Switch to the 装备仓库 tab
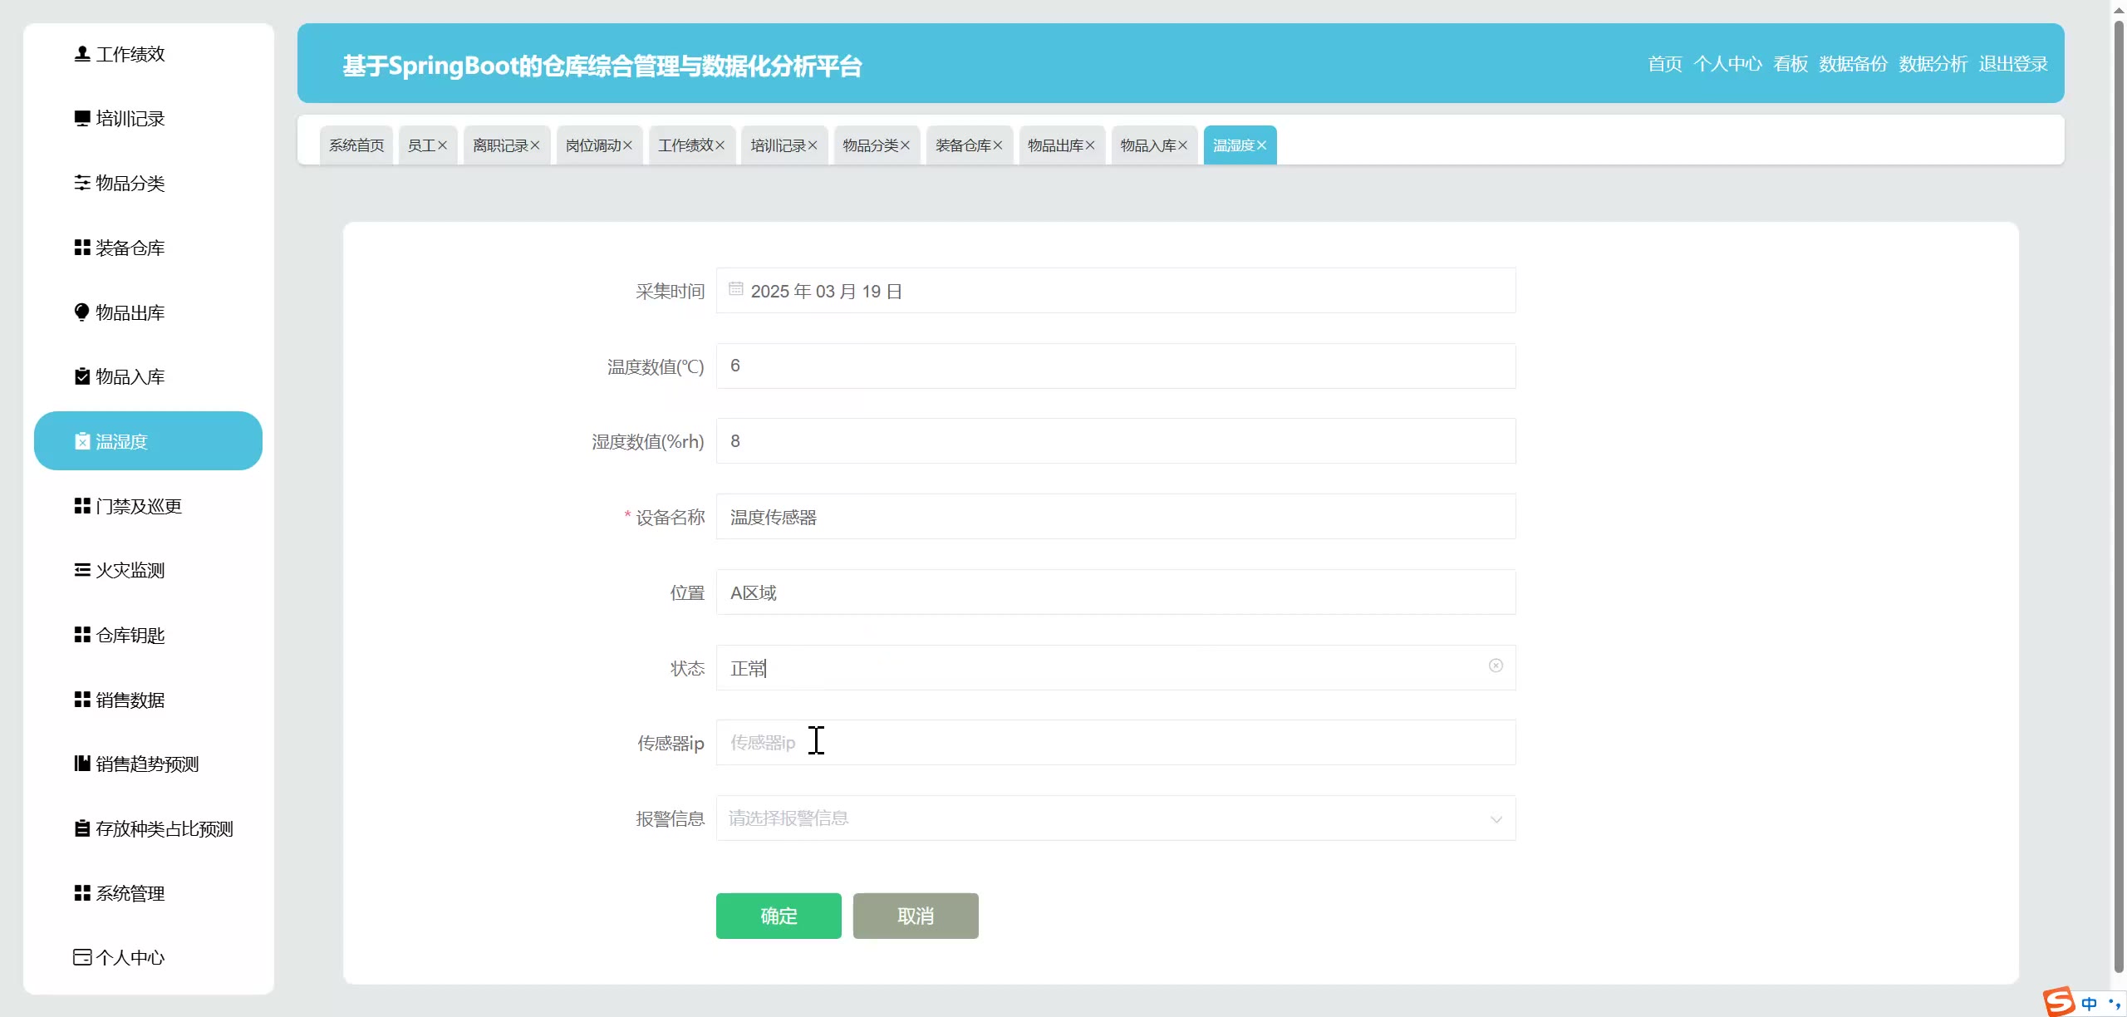2127x1017 pixels. (962, 145)
